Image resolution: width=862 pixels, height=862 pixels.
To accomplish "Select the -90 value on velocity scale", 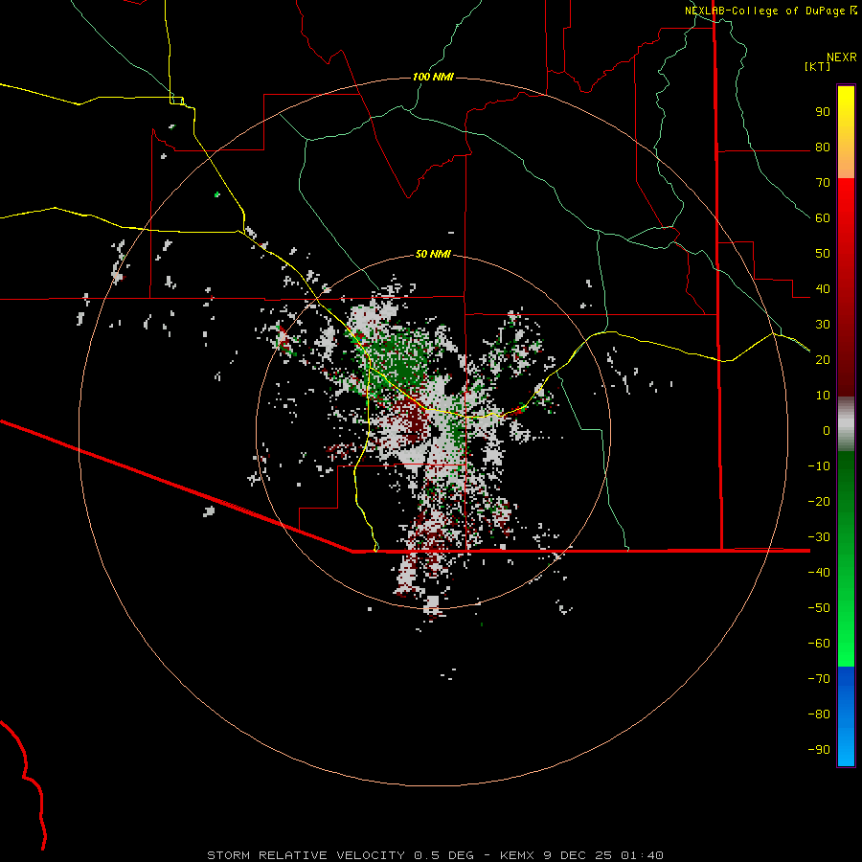I will point(819,750).
